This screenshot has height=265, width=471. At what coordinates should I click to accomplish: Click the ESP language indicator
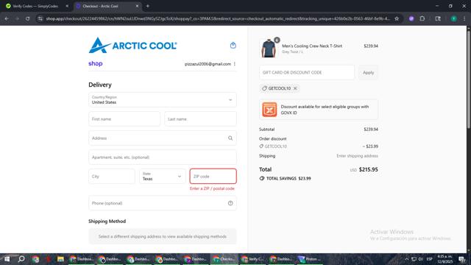430,259
